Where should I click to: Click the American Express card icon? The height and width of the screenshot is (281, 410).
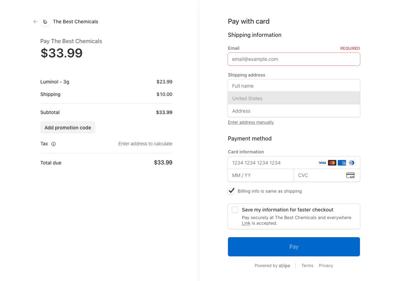click(342, 163)
